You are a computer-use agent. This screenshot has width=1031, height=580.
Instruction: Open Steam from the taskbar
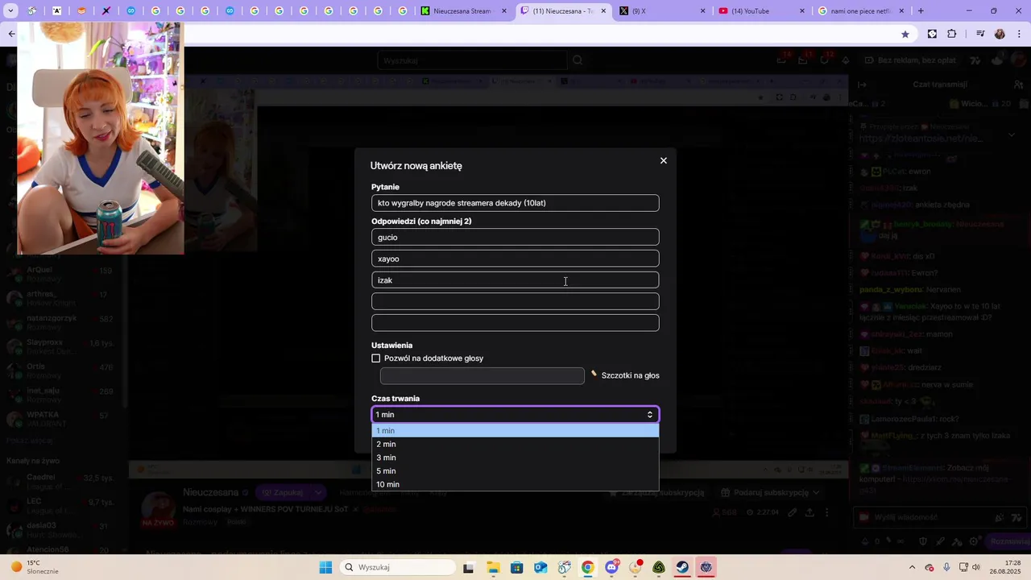682,567
